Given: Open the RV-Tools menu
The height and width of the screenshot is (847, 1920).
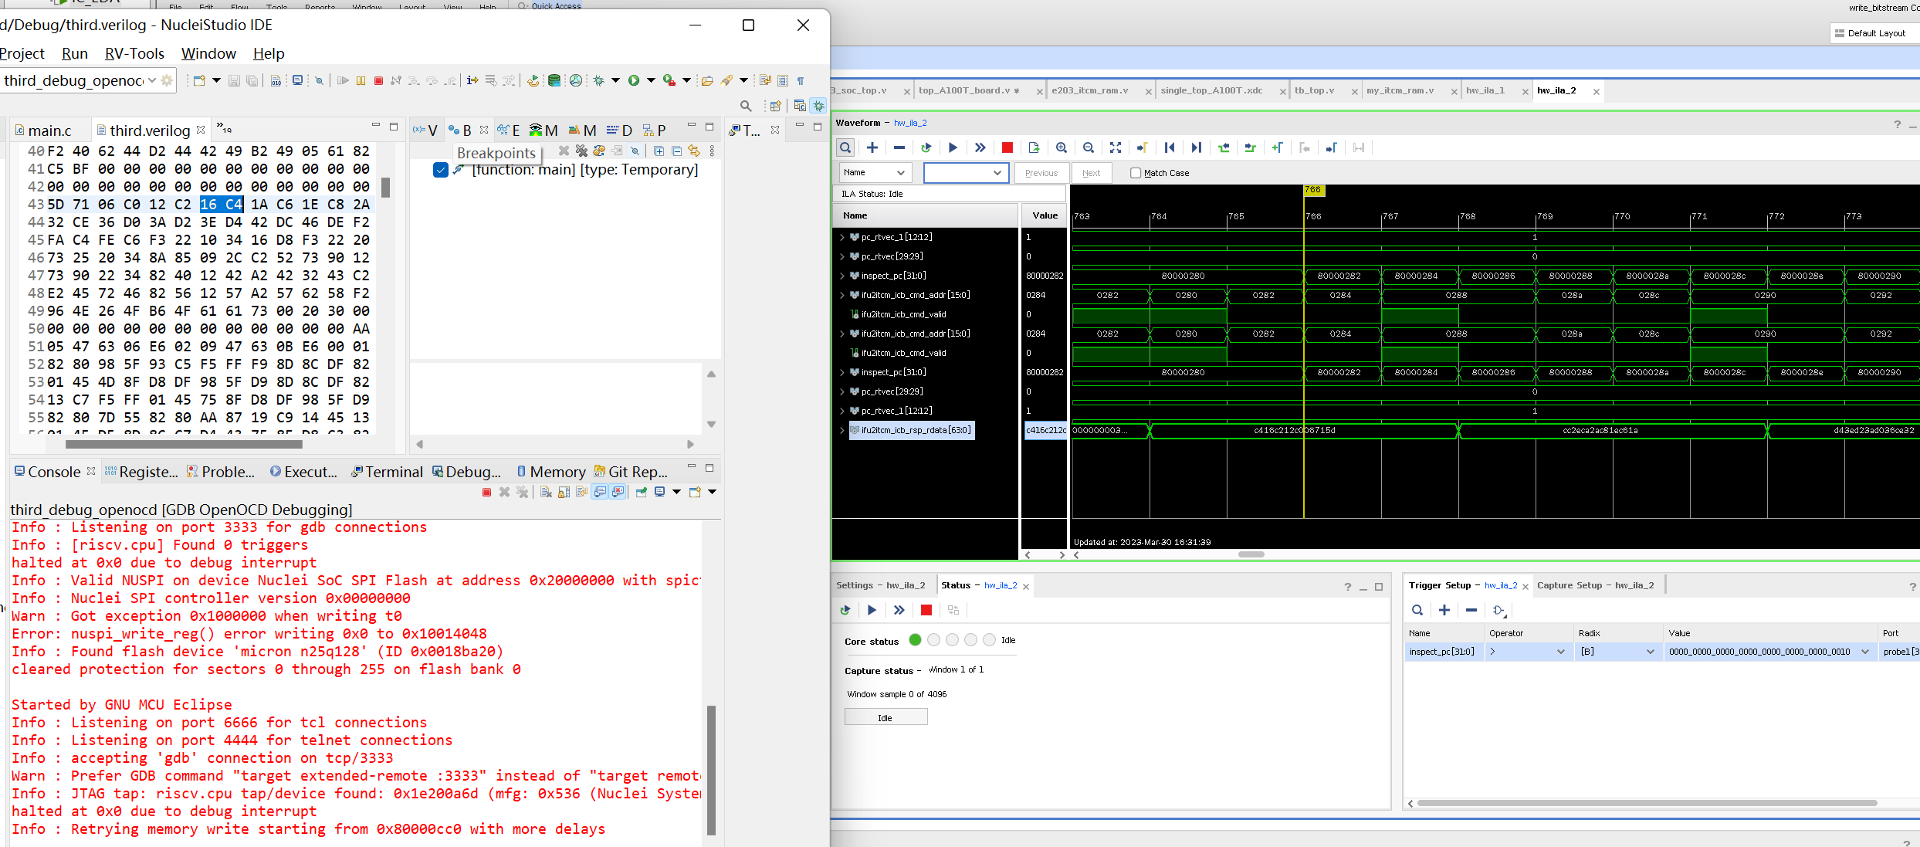Looking at the screenshot, I should click(x=134, y=53).
